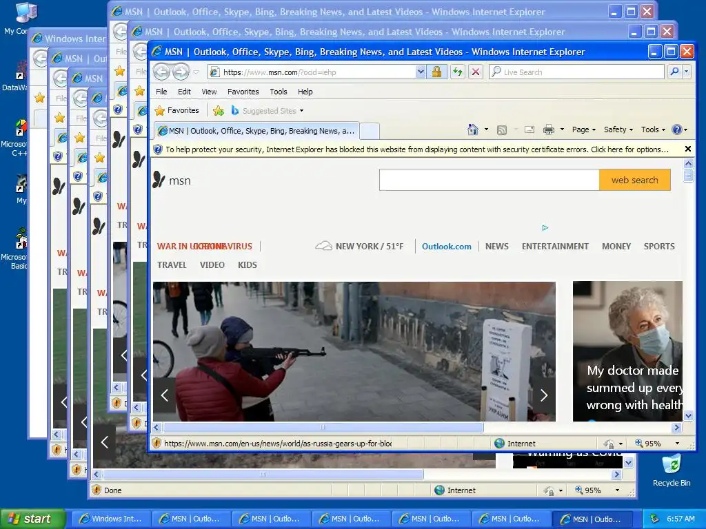Open the Tools dropdown in command bar
Image resolution: width=706 pixels, height=529 pixels.
coord(653,129)
